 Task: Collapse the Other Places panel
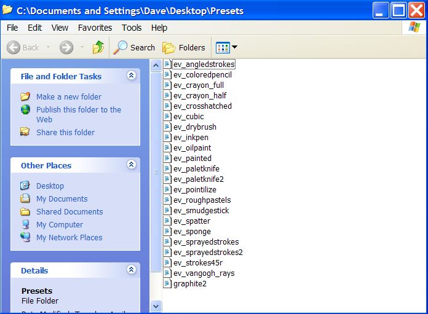point(132,164)
